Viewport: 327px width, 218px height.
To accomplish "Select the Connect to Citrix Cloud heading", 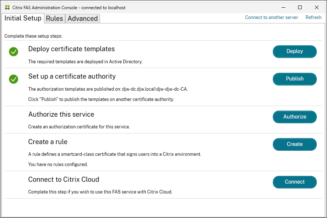I will point(64,180).
